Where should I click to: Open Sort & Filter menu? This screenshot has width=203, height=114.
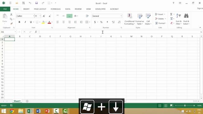coord(179,19)
